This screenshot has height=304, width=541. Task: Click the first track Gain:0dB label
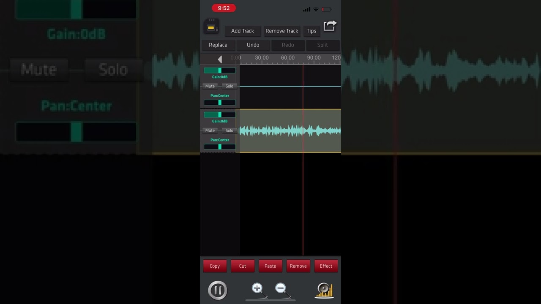tap(220, 77)
